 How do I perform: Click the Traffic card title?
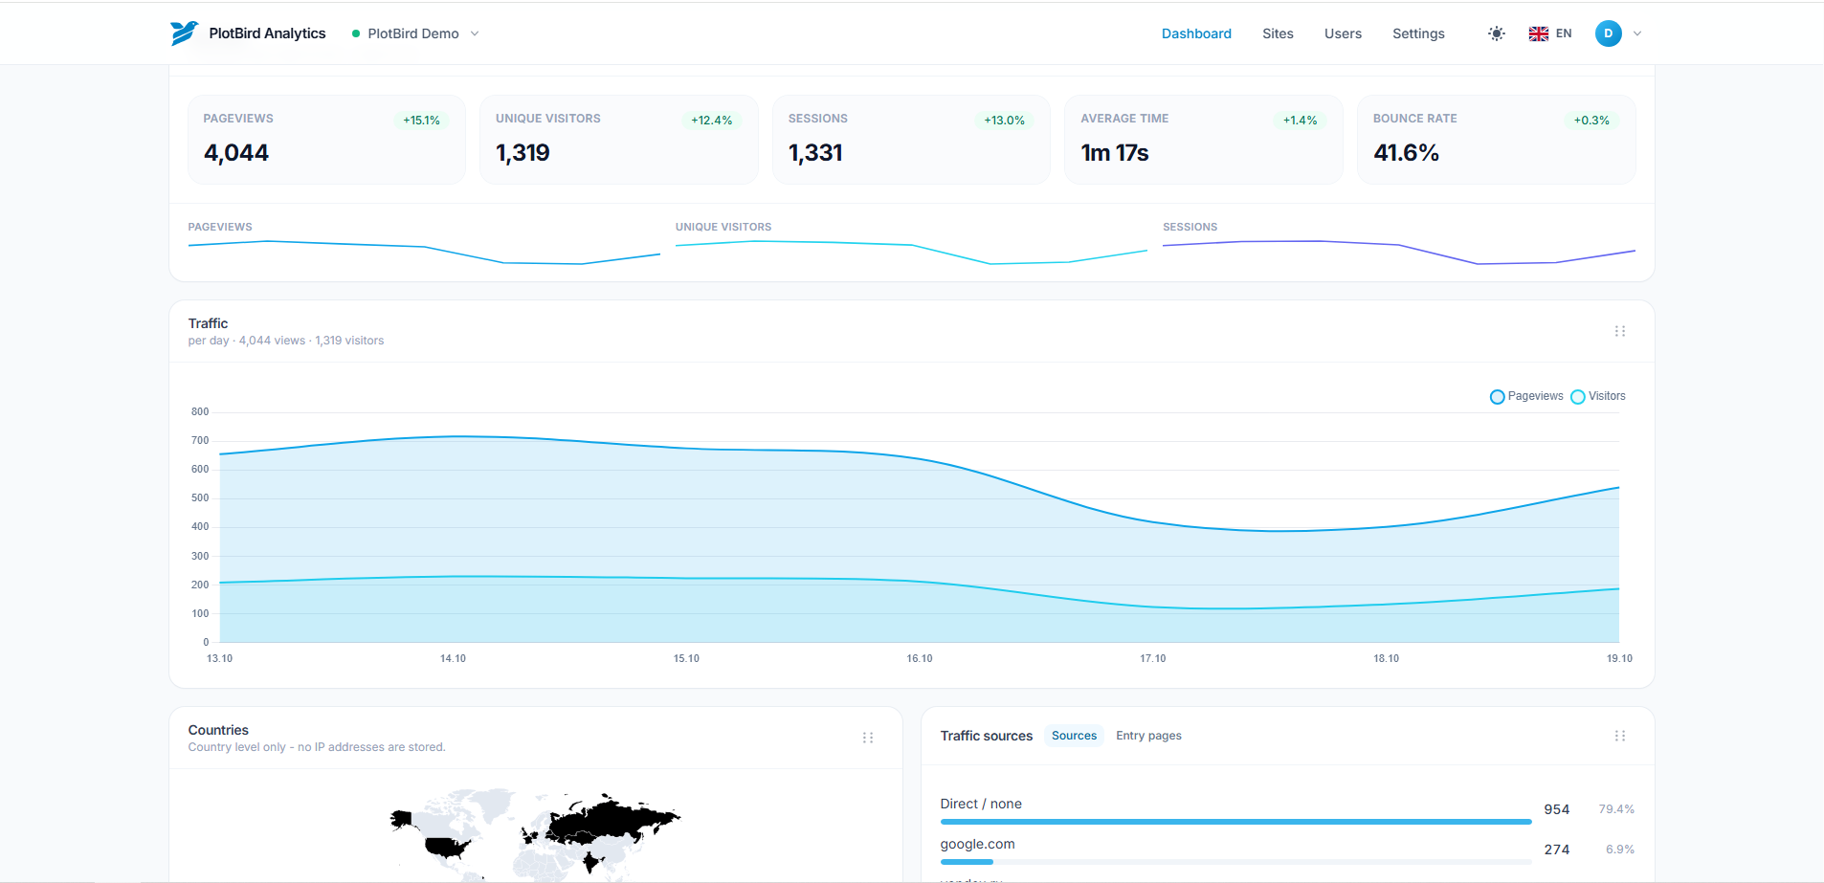[208, 323]
